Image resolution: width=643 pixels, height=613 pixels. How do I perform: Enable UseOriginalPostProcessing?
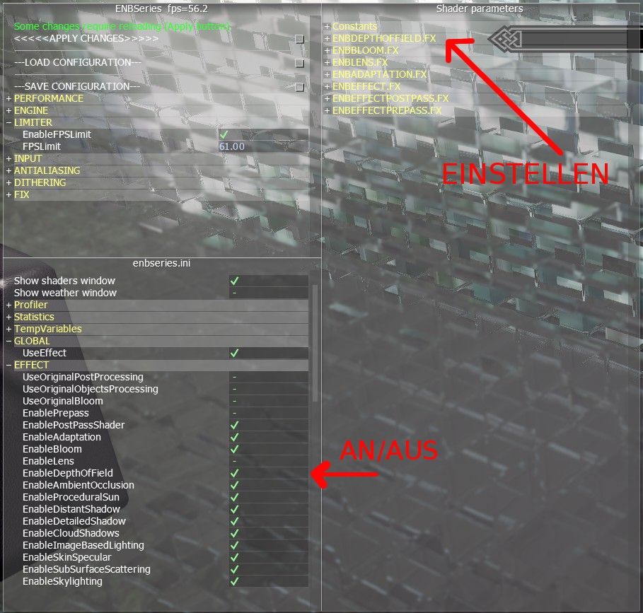[x=235, y=377]
